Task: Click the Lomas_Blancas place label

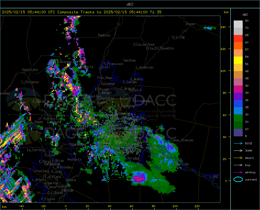Action: 182,140
